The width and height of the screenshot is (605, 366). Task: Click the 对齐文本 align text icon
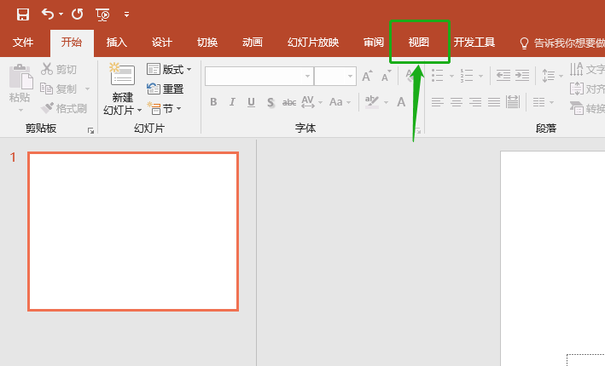[x=577, y=89]
